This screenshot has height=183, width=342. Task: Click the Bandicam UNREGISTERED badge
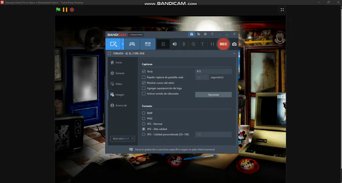tap(136, 35)
